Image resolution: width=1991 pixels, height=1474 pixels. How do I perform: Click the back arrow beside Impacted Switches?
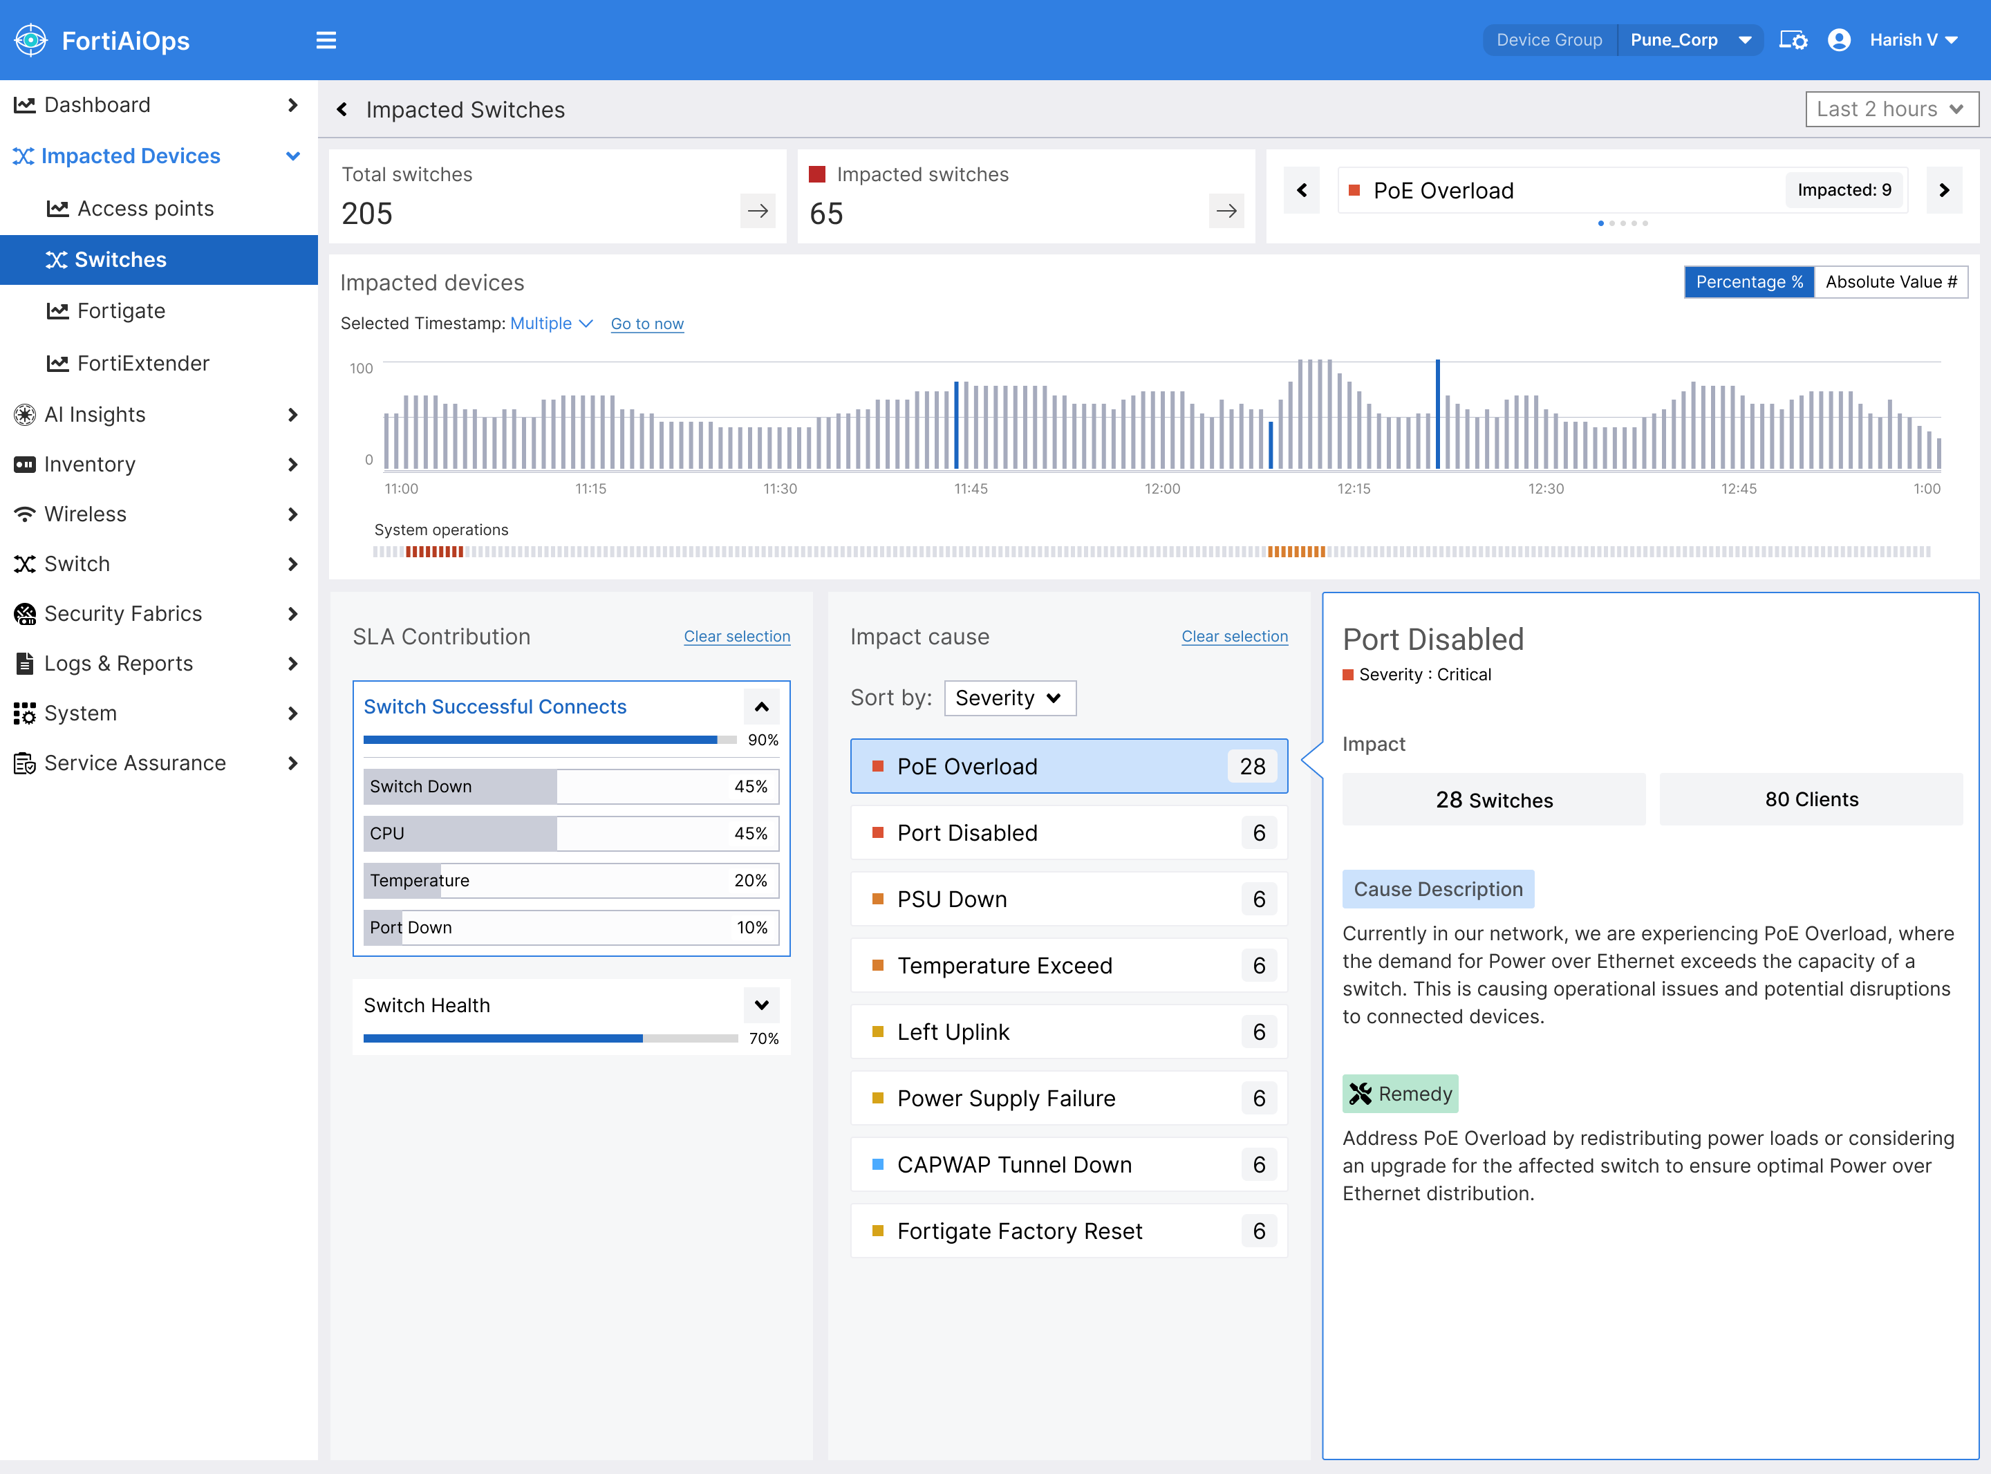[342, 110]
